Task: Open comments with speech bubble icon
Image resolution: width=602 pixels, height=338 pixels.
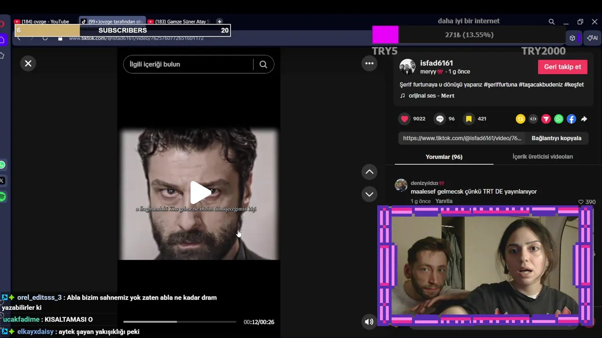Action: 440,119
